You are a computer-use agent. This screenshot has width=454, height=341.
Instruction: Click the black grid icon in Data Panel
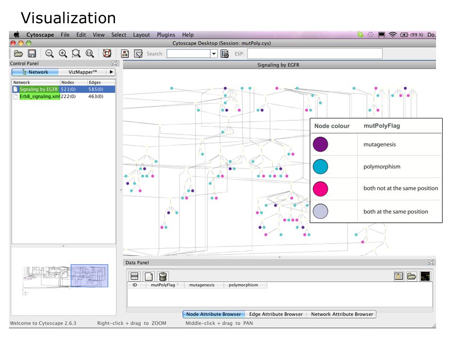[425, 276]
